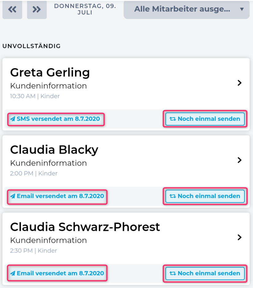Go to previous day with double-left arrows
Screen dimensions: 253x288
(12, 10)
